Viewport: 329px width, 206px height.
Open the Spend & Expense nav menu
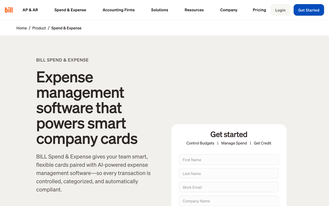click(70, 10)
